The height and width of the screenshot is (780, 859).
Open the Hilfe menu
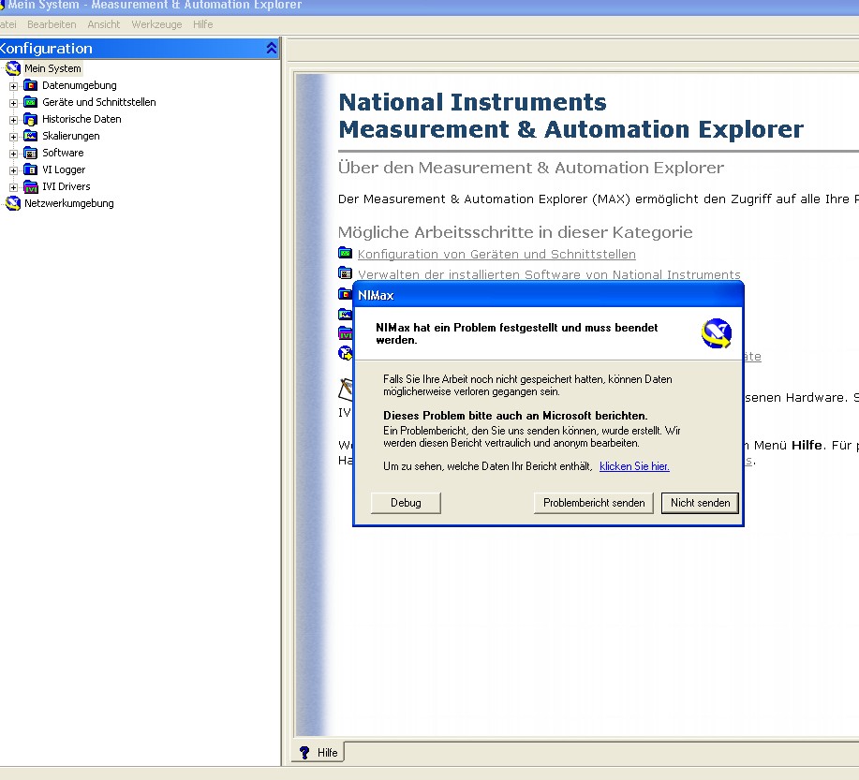click(x=202, y=24)
